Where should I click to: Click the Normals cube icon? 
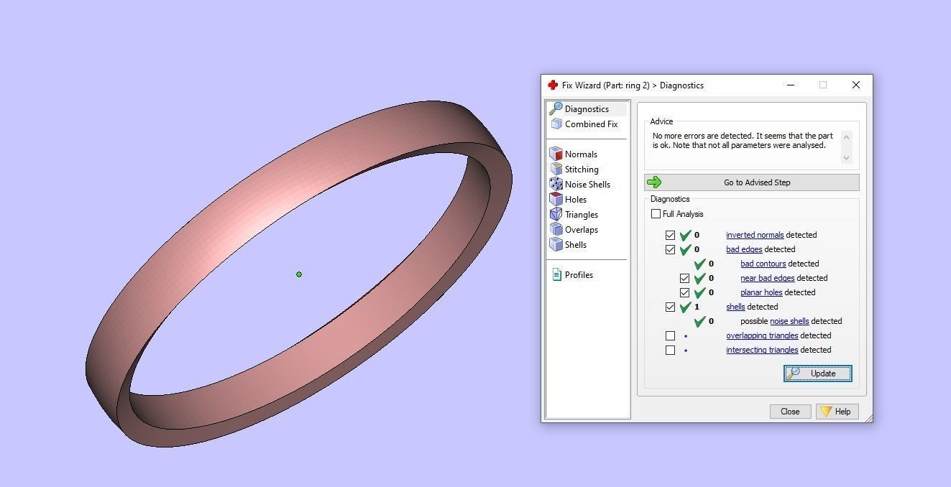pyautogui.click(x=556, y=154)
